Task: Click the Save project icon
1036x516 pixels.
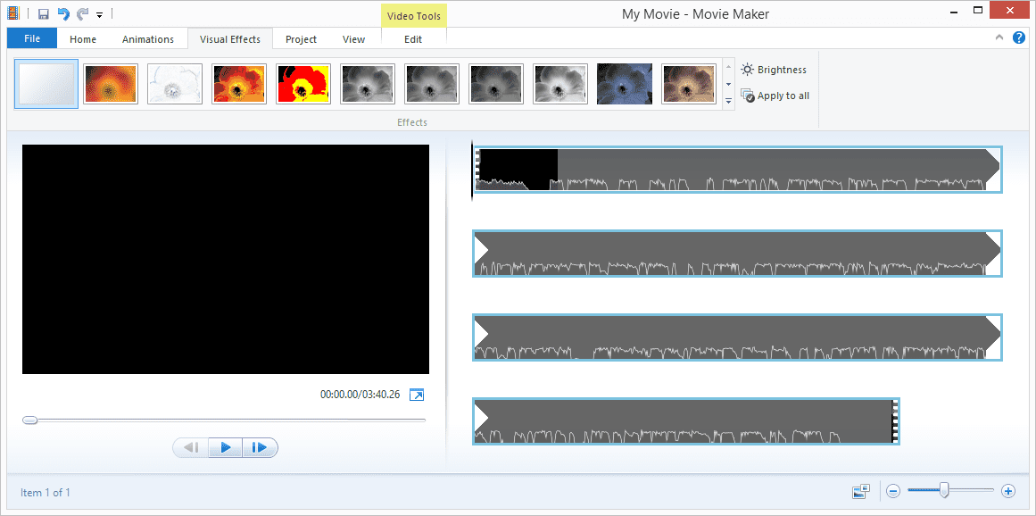Action: [44, 14]
